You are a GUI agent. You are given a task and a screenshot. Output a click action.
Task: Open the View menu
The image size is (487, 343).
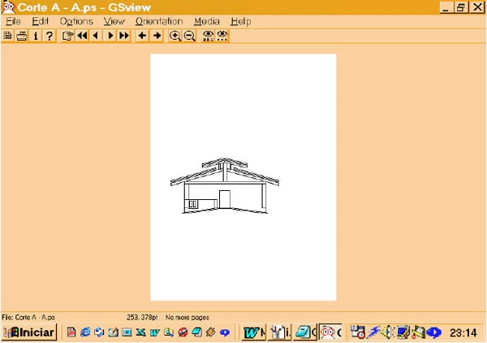[x=114, y=21]
